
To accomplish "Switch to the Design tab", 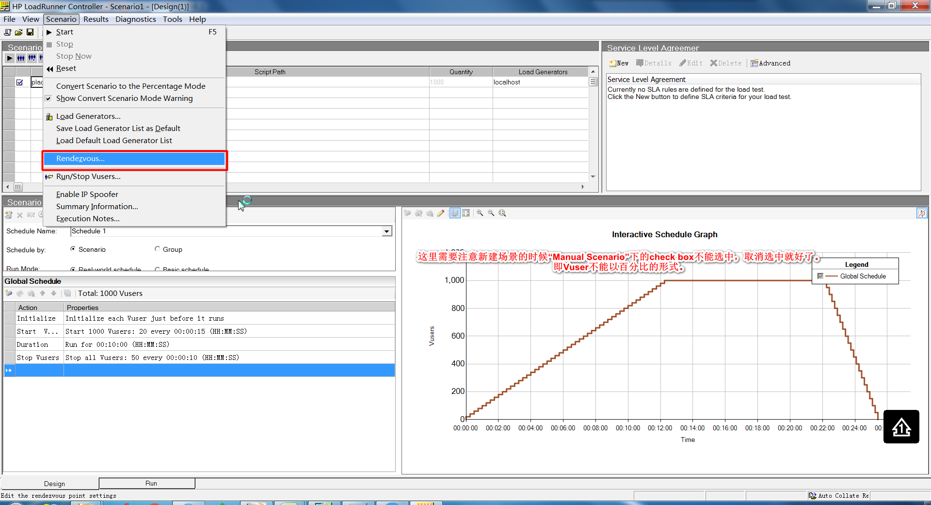I will [x=50, y=484].
